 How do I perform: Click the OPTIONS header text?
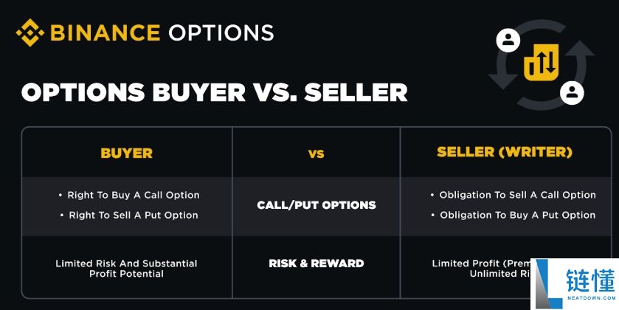221,32
